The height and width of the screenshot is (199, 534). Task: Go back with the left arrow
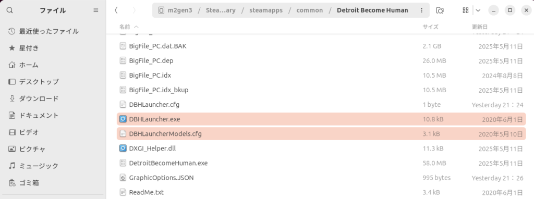pos(116,10)
